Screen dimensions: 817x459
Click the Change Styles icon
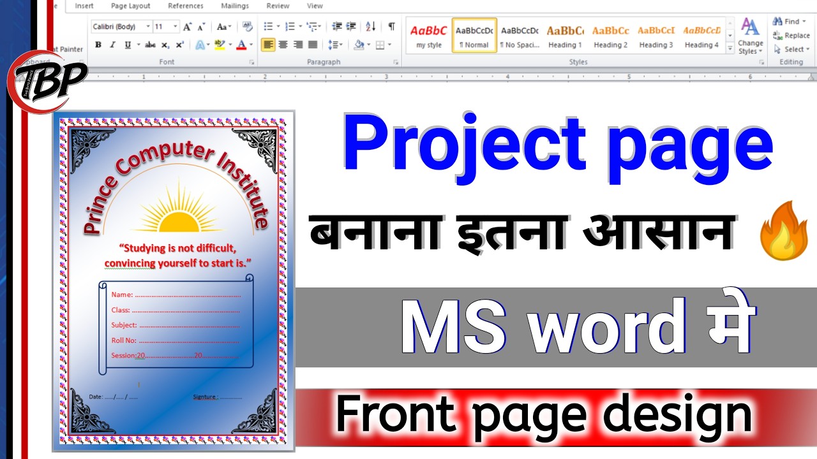click(751, 35)
